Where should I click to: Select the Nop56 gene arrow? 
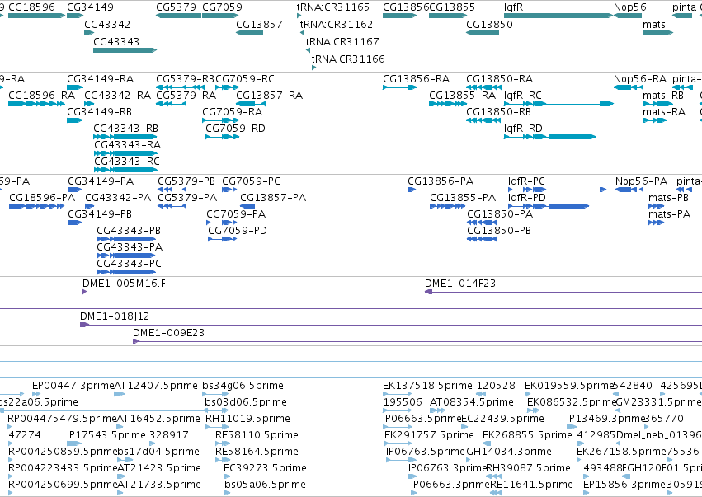(x=628, y=16)
